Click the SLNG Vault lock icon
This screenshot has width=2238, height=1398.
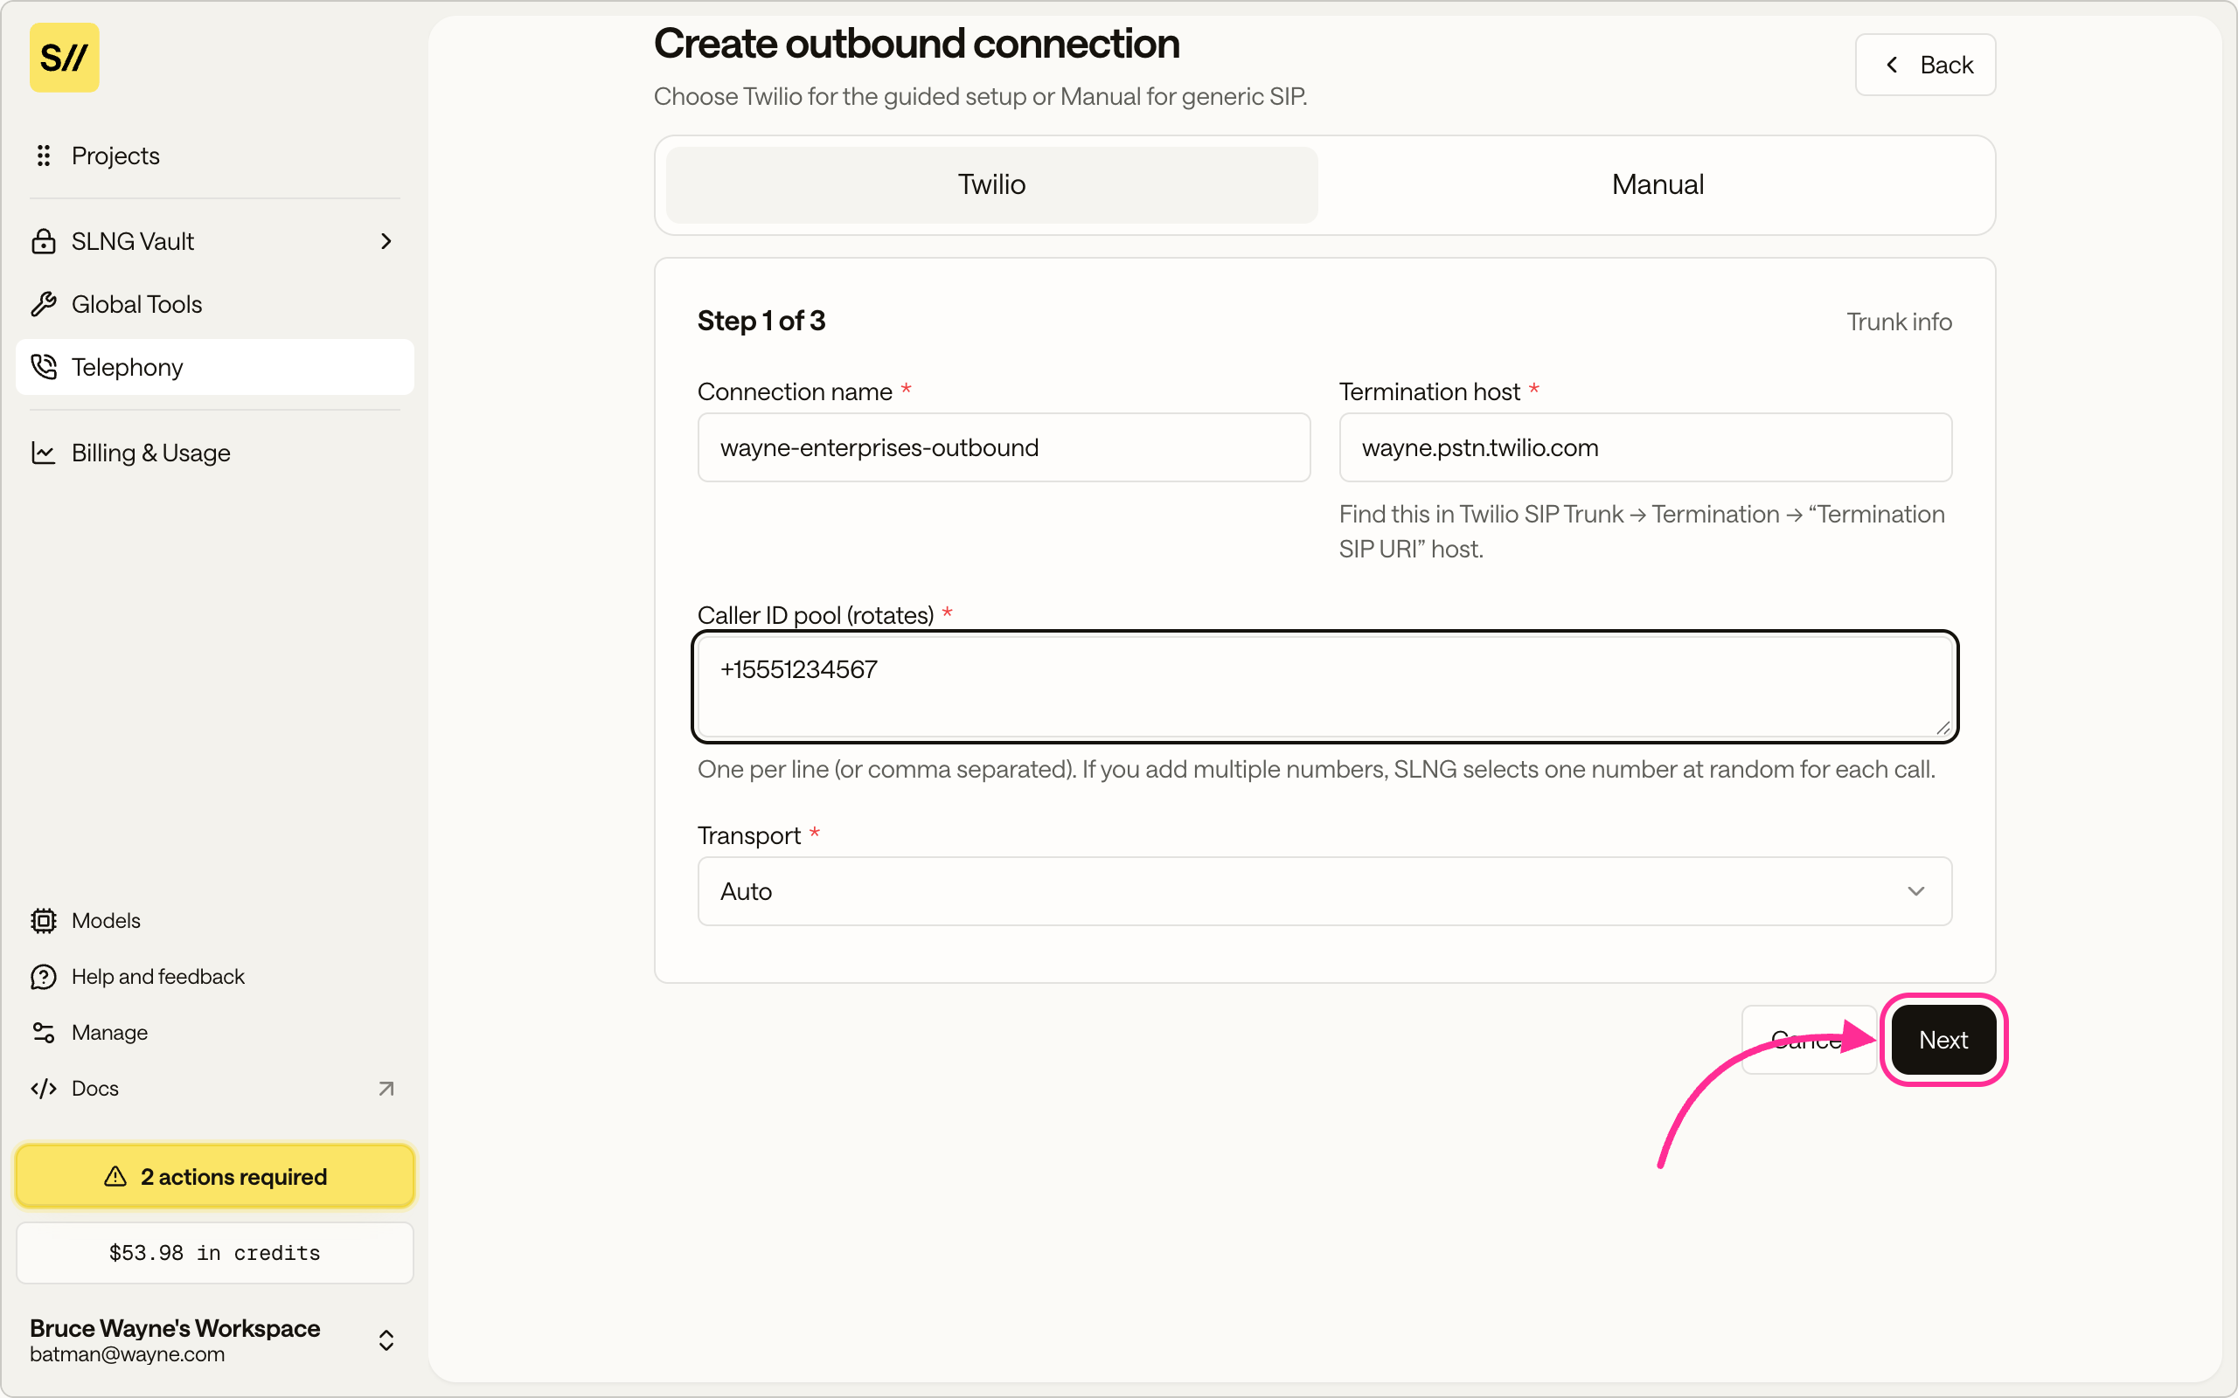44,241
